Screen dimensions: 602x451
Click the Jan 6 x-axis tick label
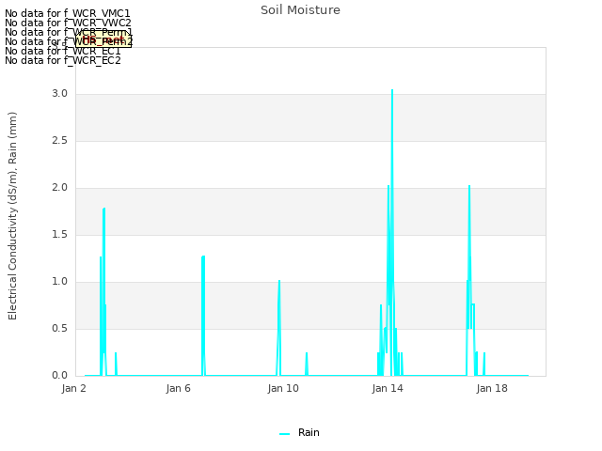[178, 388]
